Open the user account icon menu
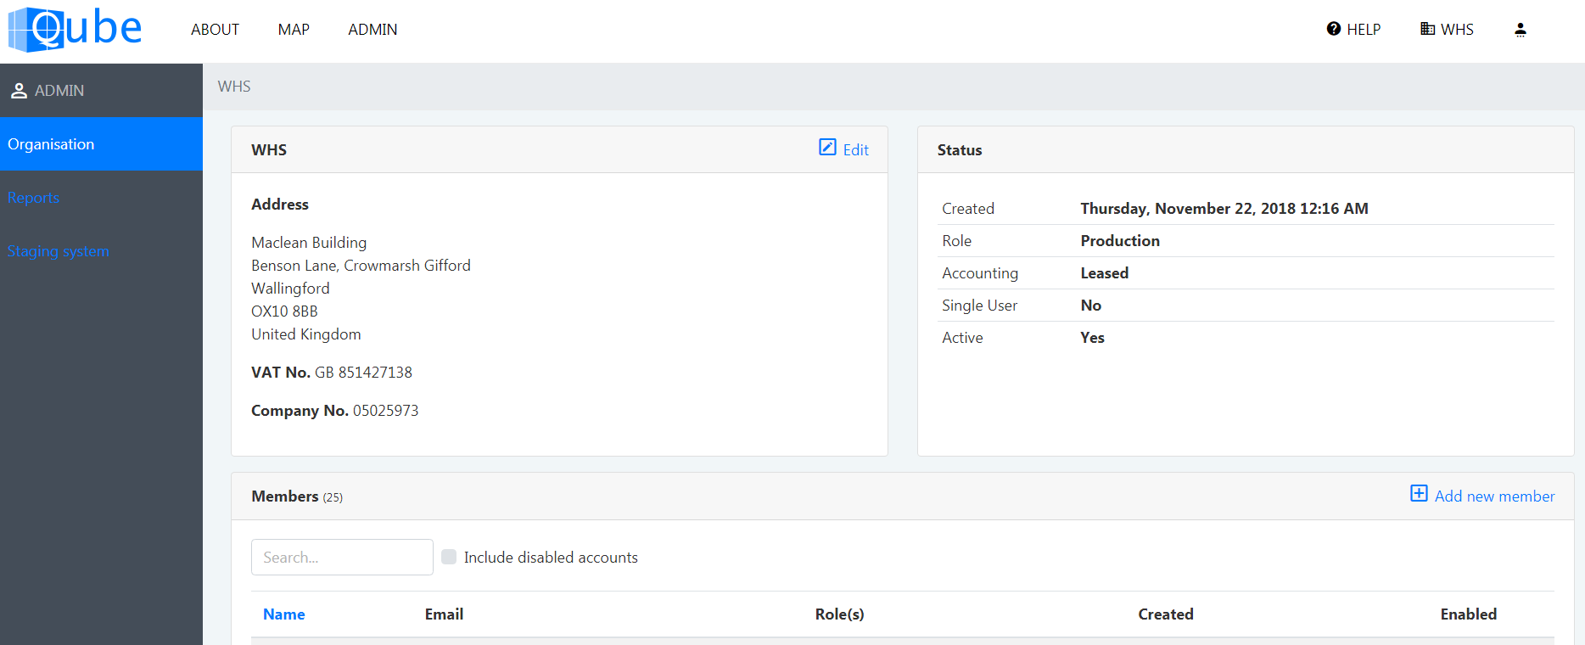 [1520, 30]
